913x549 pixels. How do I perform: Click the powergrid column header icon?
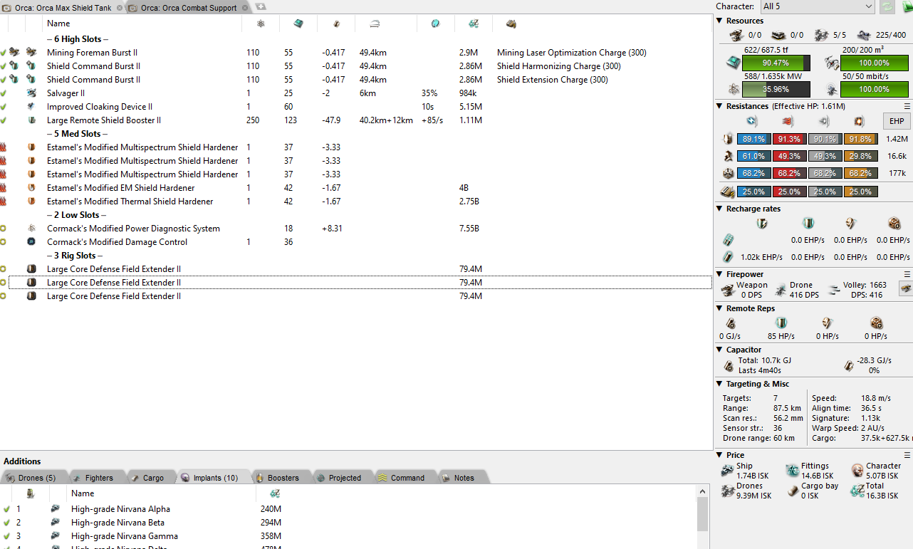click(x=261, y=24)
